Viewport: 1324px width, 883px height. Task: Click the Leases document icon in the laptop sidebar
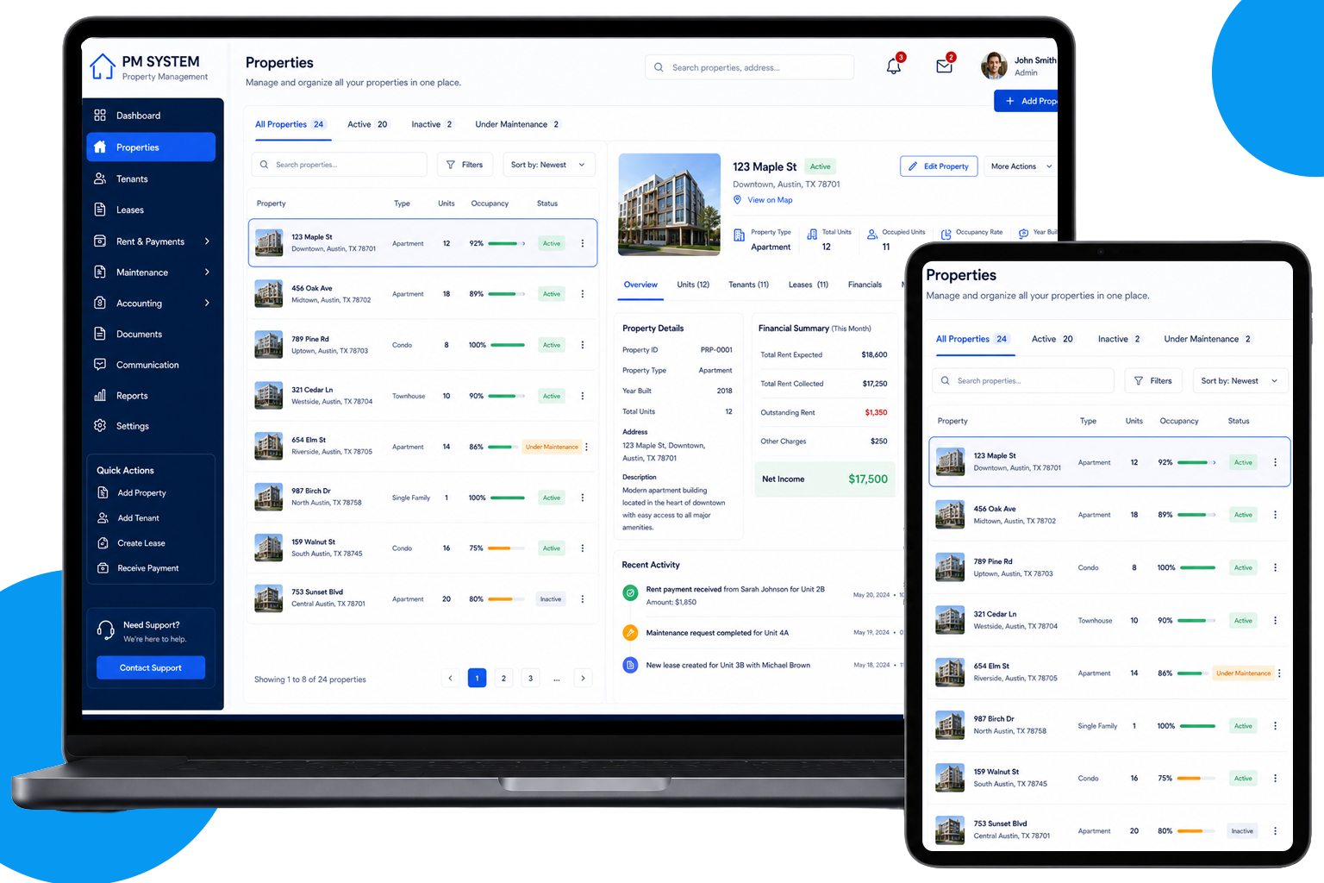pyautogui.click(x=100, y=210)
